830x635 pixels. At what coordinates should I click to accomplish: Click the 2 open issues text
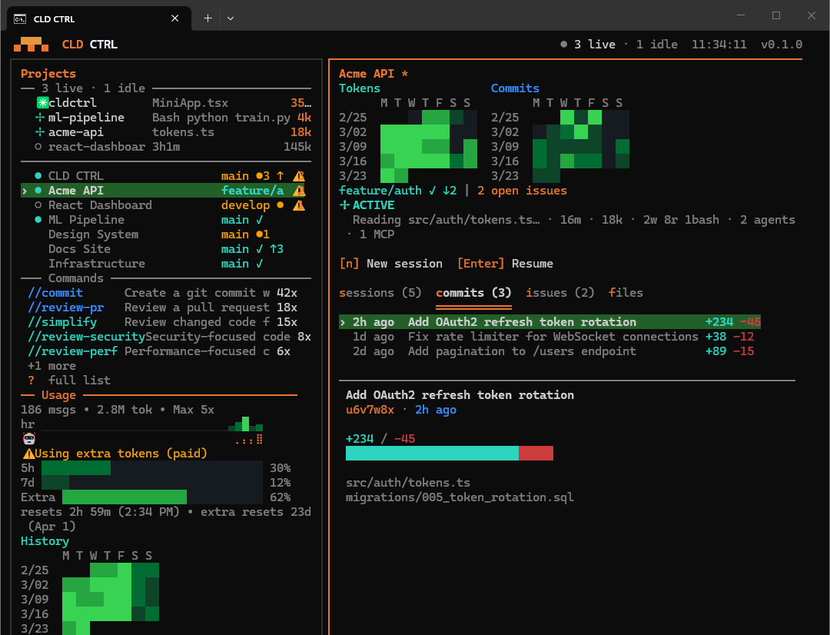pos(522,191)
